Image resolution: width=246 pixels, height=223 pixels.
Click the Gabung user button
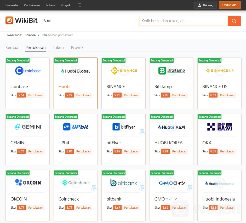(205, 5)
